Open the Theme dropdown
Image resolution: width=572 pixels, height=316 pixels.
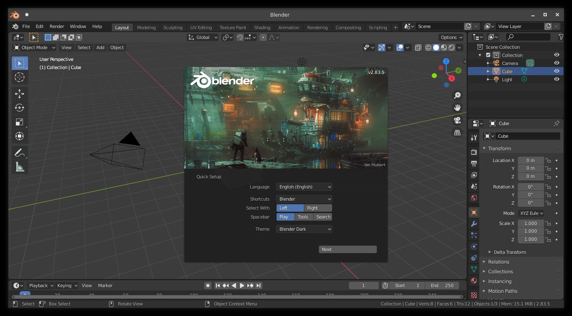pyautogui.click(x=304, y=229)
